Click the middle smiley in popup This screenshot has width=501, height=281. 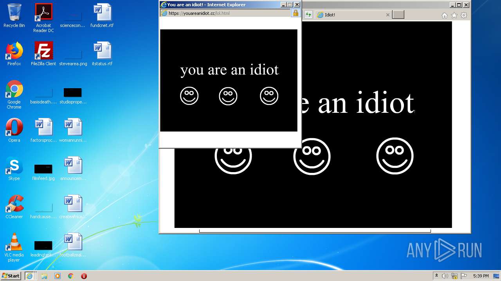tap(228, 96)
